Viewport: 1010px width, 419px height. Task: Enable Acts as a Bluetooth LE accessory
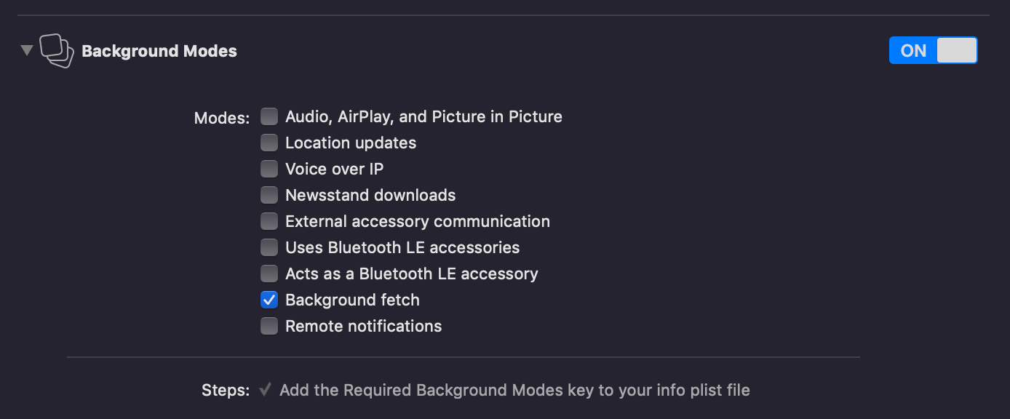coord(269,273)
